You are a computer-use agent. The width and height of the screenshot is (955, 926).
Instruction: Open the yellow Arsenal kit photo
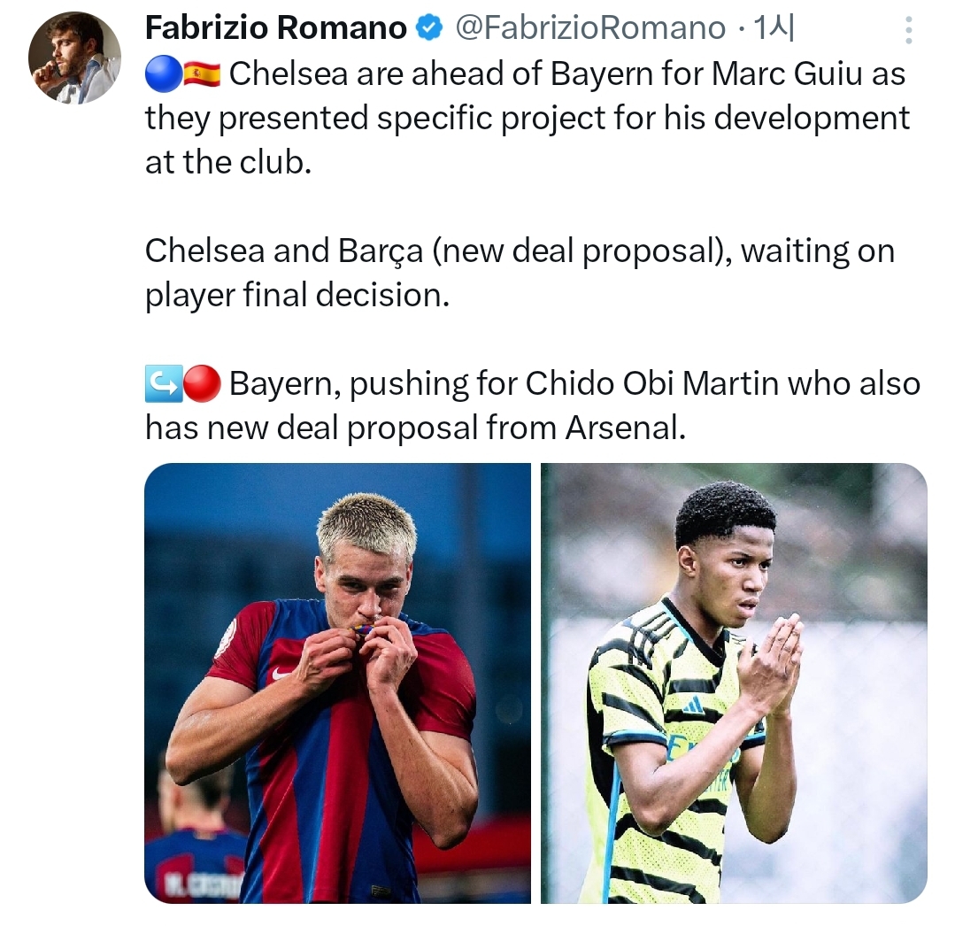(734, 683)
